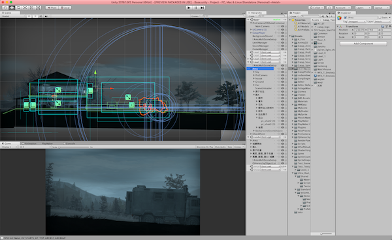Select the Scale tool in toolbar

pyautogui.click(x=25, y=8)
